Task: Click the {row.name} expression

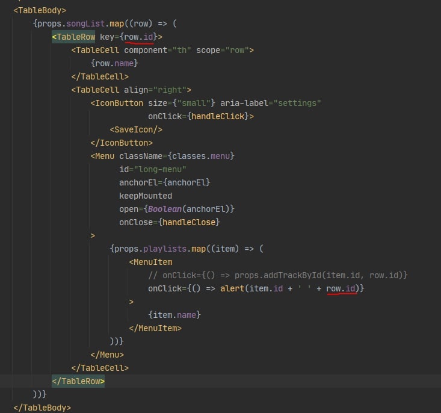Action: (x=114, y=63)
